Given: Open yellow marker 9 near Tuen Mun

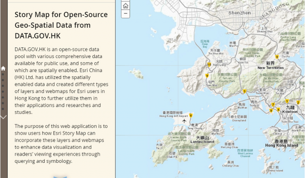Looking at the screenshot, I should click(x=207, y=76).
